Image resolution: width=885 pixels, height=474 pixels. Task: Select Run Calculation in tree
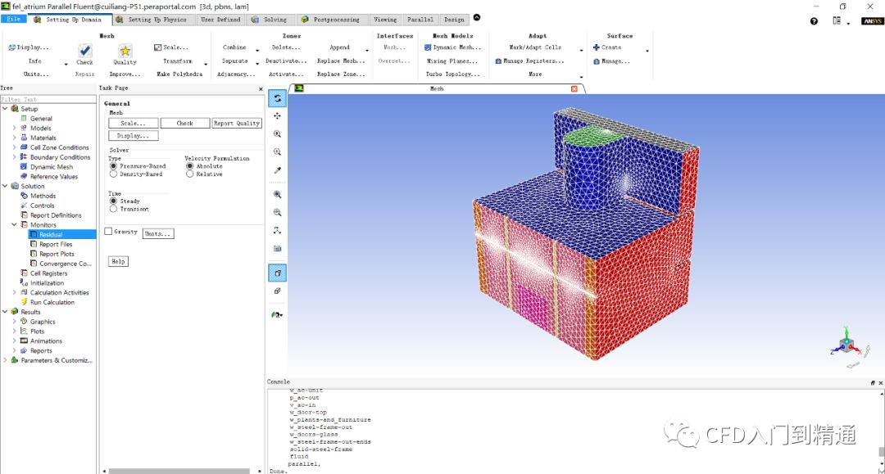52,302
